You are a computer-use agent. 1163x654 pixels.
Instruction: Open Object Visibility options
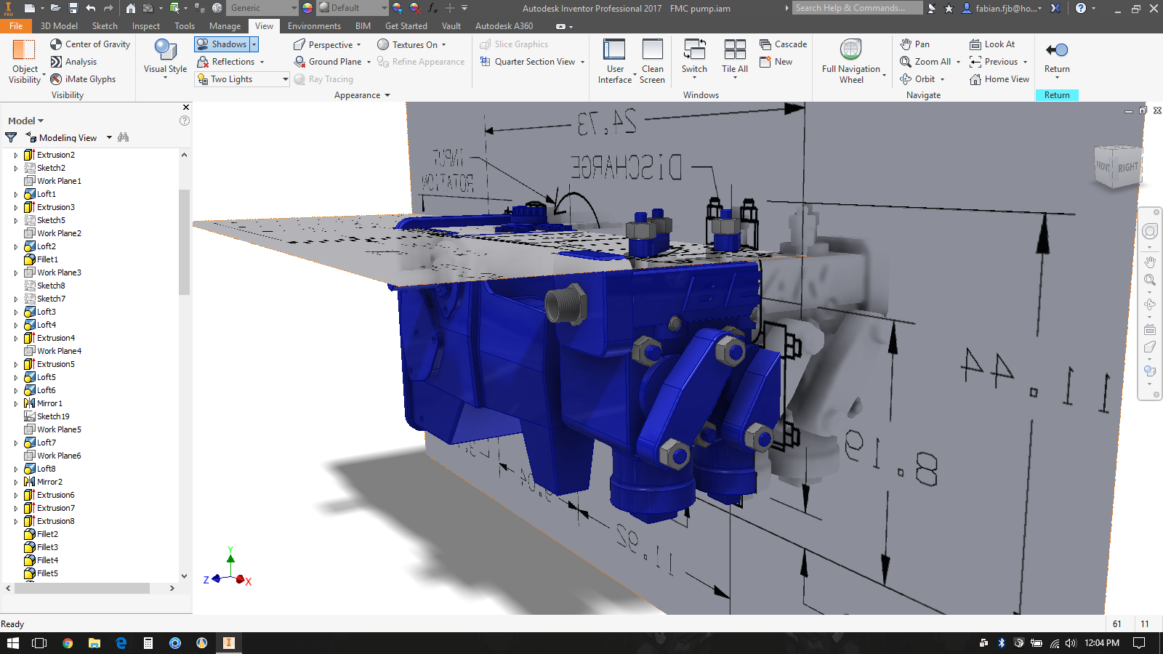25,62
